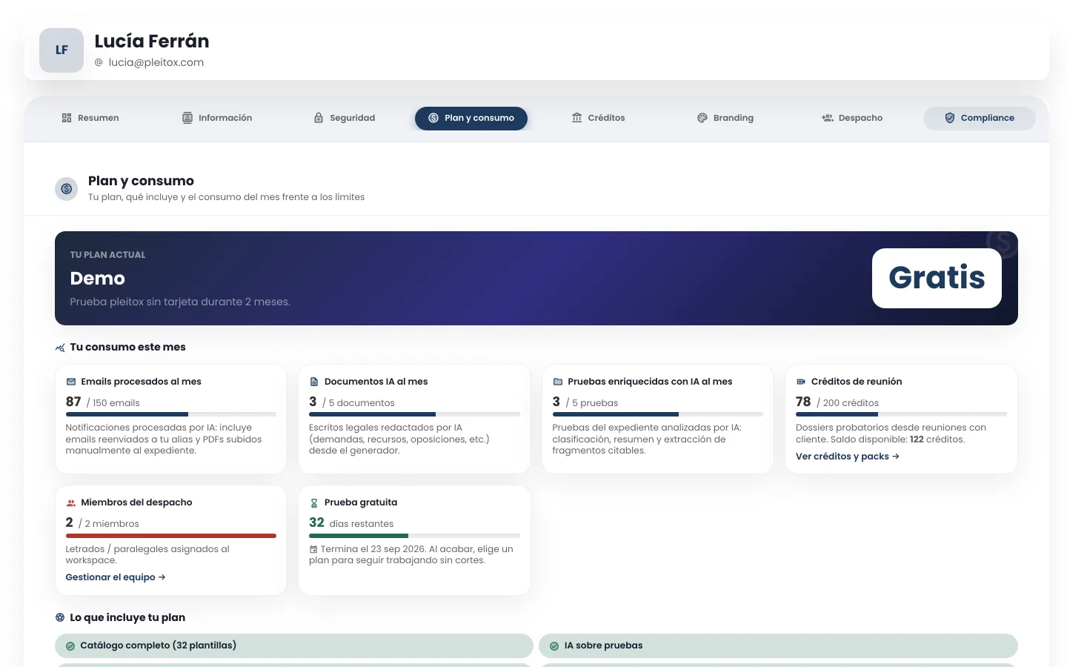This screenshot has width=1067, height=667.
Task: Click the 32 días restantes value
Action: [351, 522]
